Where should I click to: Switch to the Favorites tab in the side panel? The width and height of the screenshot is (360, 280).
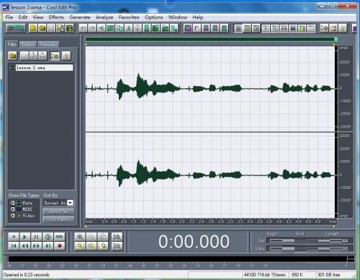coord(48,44)
